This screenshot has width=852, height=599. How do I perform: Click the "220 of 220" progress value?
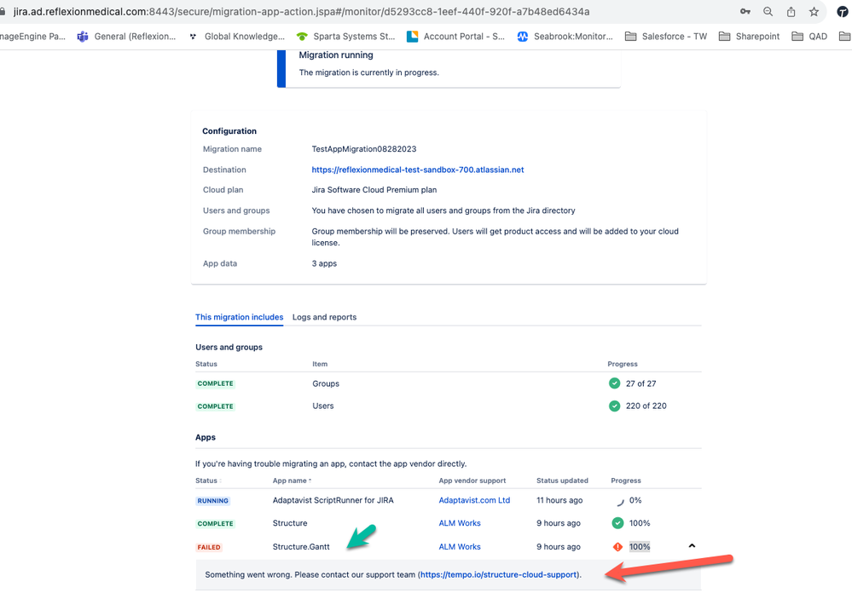click(646, 406)
